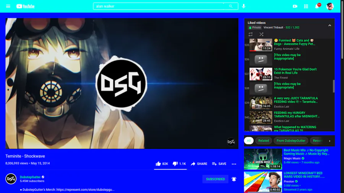This screenshot has height=193, width=344.
Task: Open the Liked videos playlist title
Action: click(256, 23)
